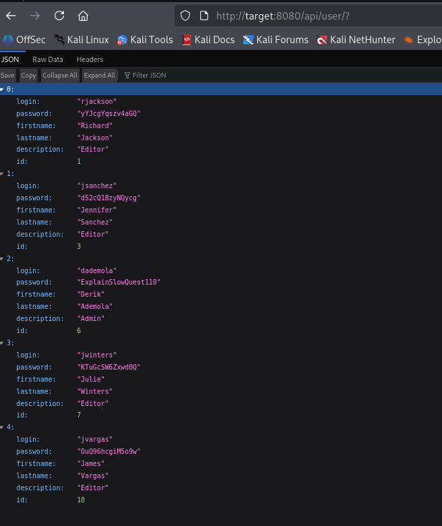The image size is (442, 526).
Task: Switch to the JSON tab
Action: click(x=10, y=59)
